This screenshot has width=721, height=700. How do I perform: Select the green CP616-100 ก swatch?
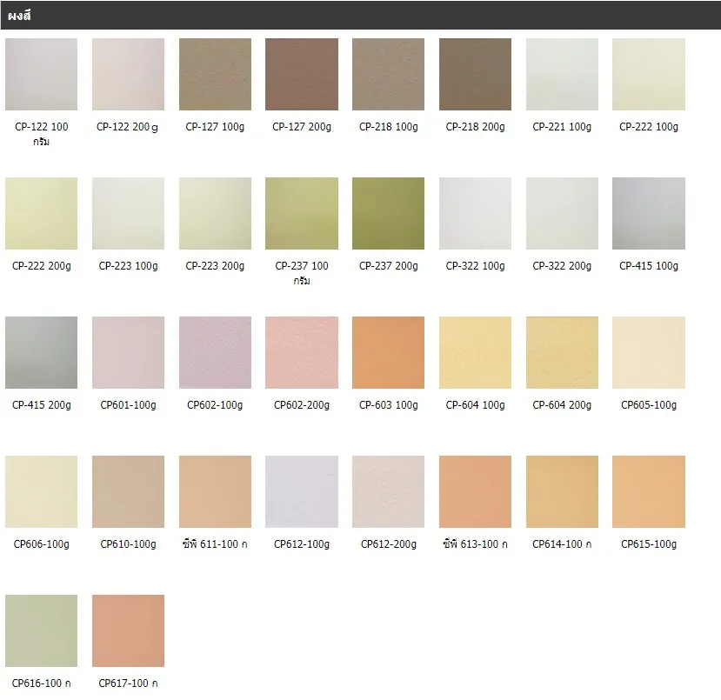pyautogui.click(x=42, y=631)
